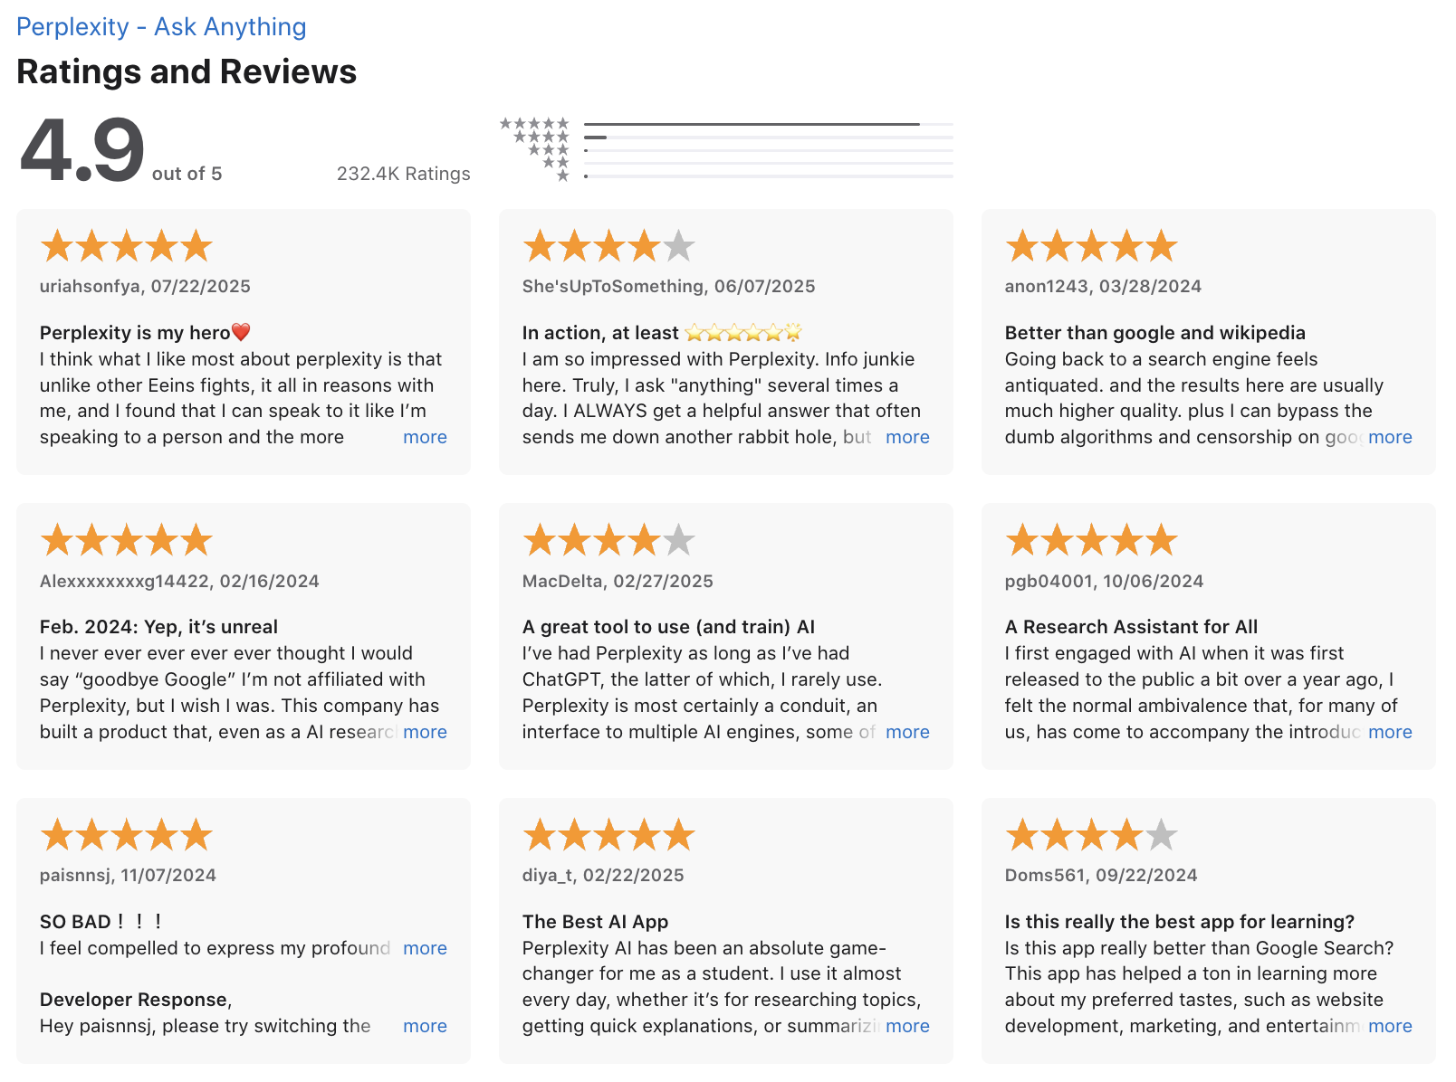Select the four-star rating by She'sUpToSomething
Screen dimensions: 1456x1082
click(608, 244)
